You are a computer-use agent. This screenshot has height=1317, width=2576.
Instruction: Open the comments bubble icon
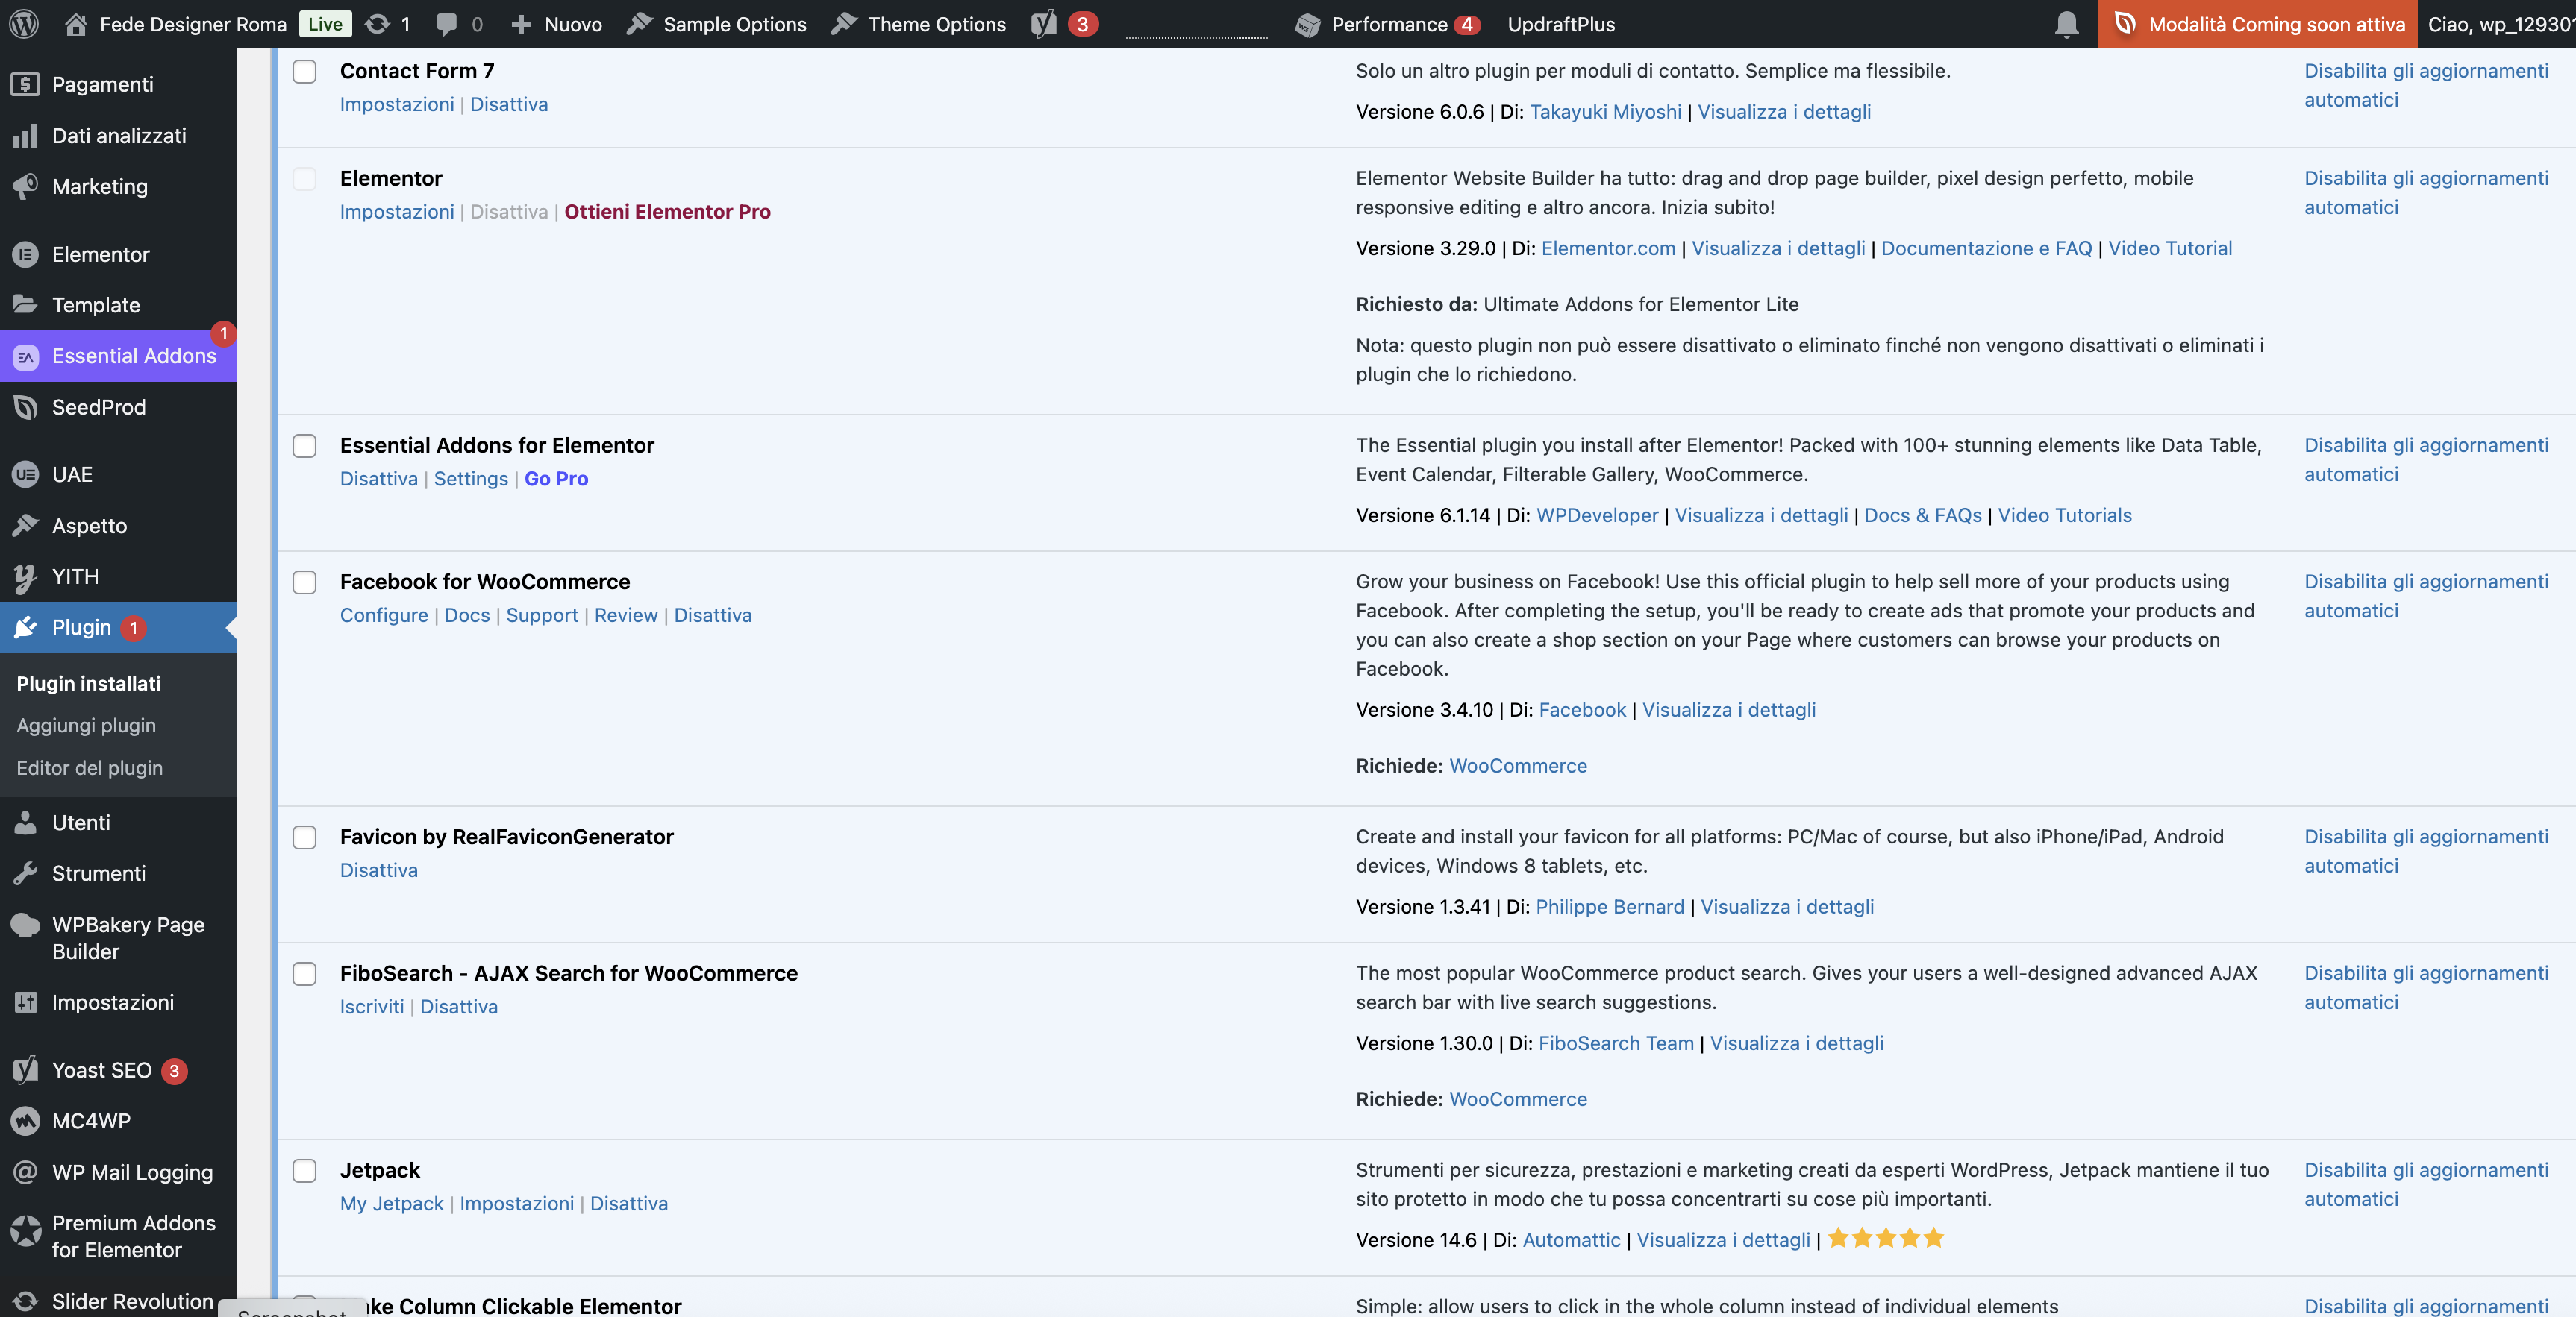click(x=447, y=24)
